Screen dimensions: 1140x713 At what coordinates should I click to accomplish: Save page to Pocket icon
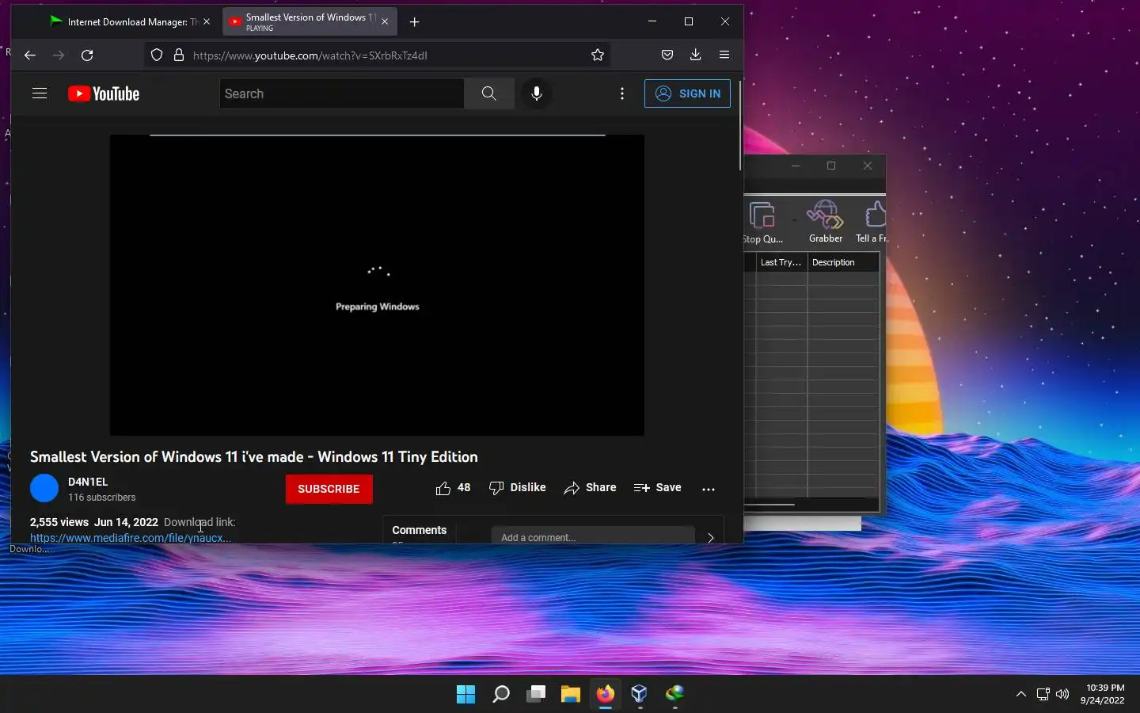667,55
